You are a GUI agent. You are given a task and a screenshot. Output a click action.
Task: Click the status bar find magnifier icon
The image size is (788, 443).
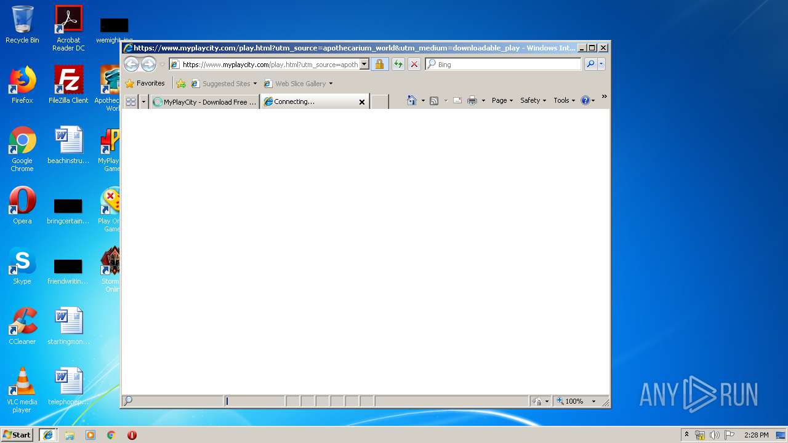pyautogui.click(x=128, y=401)
